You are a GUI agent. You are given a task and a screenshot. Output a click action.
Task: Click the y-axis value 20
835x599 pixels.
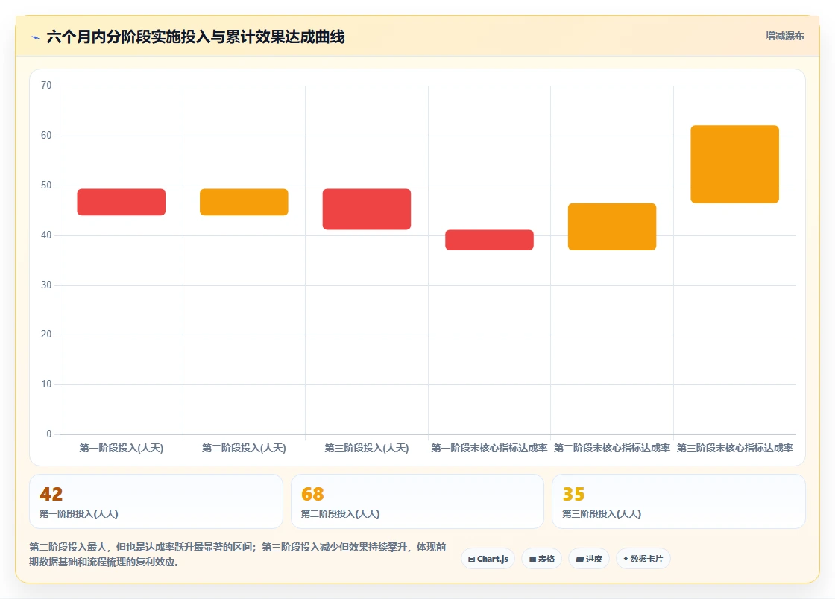[46, 334]
